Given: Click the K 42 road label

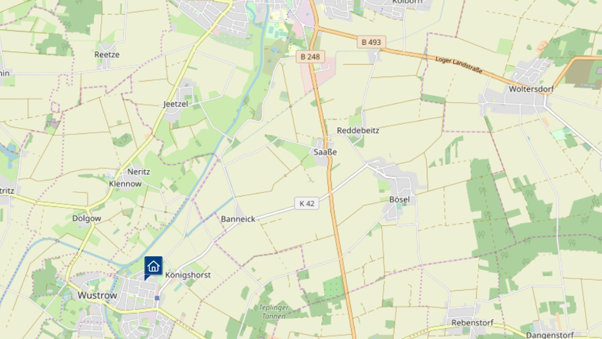Looking at the screenshot, I should (307, 203).
